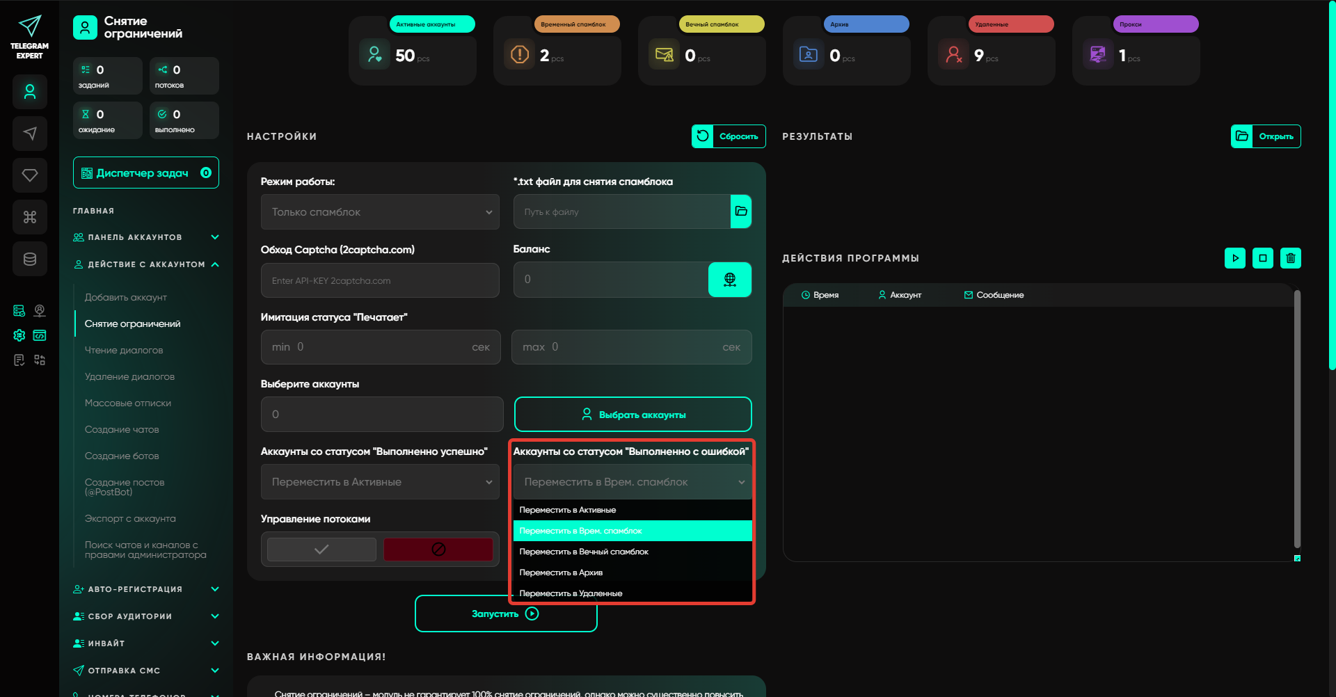This screenshot has height=697, width=1336.
Task: Select Переместить в Вечный спамблок option
Action: [633, 552]
